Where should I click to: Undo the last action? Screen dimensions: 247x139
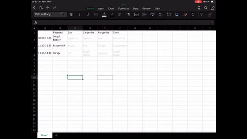48,8
